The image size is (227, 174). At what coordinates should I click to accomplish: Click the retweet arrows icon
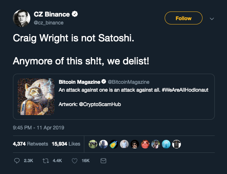coord(46,161)
